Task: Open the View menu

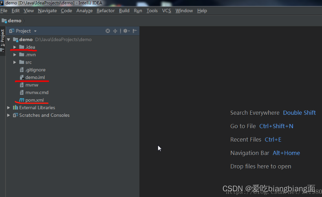Action: [x=29, y=11]
